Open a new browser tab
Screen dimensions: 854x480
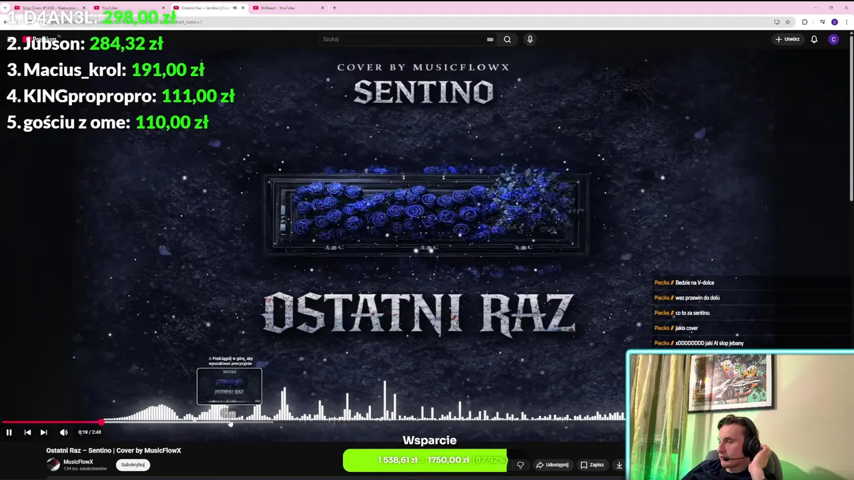334,8
